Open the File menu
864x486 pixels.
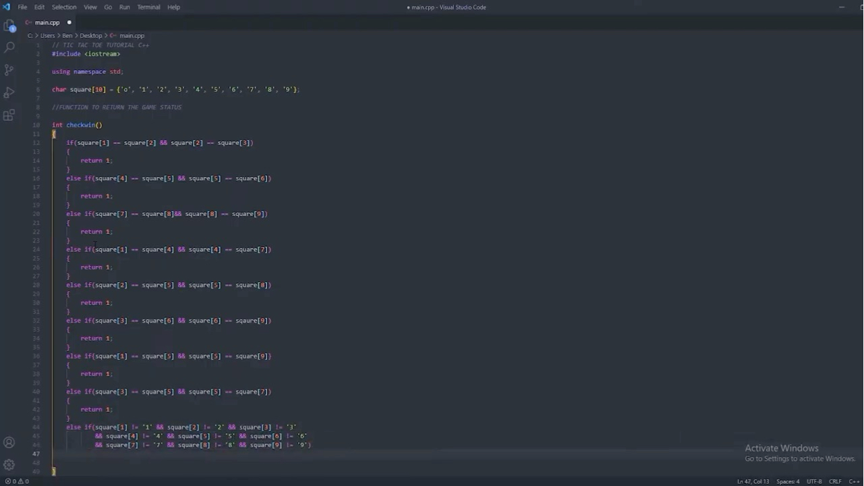[x=22, y=7]
